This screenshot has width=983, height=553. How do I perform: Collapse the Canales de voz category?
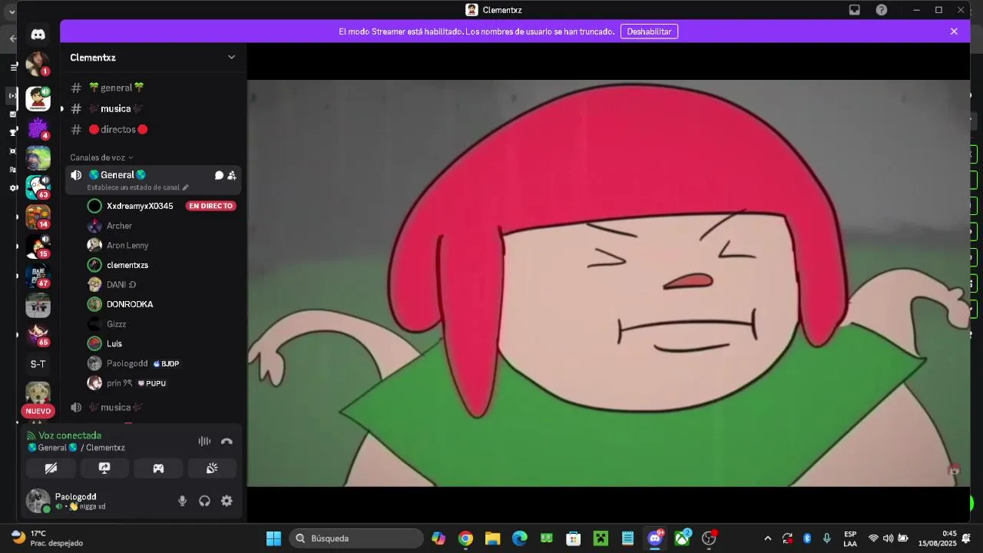(x=101, y=157)
